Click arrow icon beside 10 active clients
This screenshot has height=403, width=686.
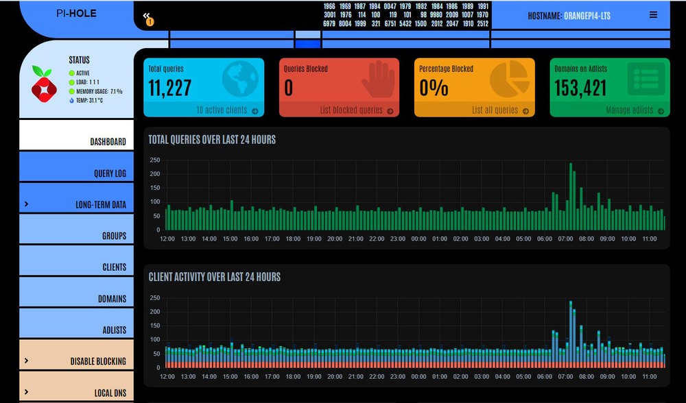click(x=255, y=111)
